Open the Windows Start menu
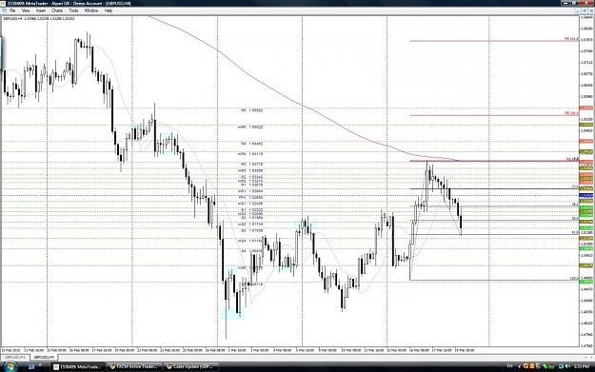This screenshot has height=372, width=595. [x=10, y=366]
